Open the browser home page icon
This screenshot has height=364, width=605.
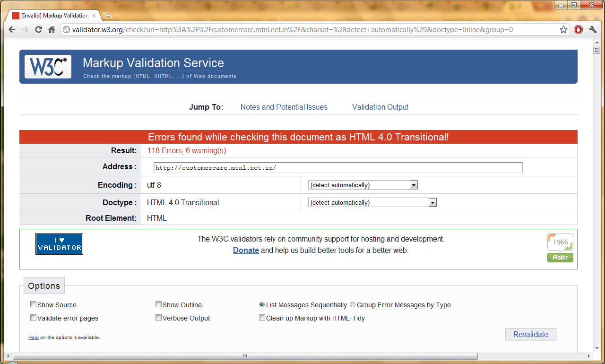[52, 30]
